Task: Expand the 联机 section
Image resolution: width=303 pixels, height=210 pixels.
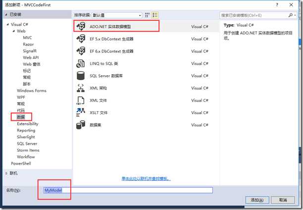Action: (x=6, y=173)
